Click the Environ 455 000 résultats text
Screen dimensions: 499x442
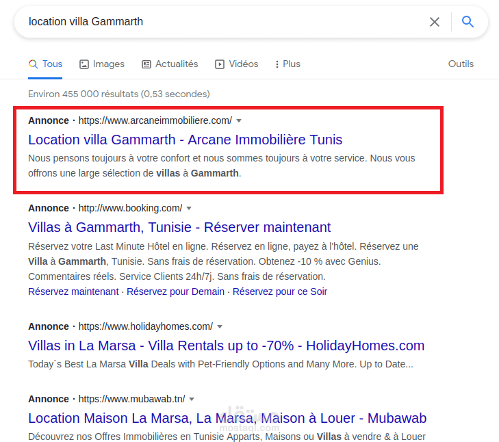119,94
